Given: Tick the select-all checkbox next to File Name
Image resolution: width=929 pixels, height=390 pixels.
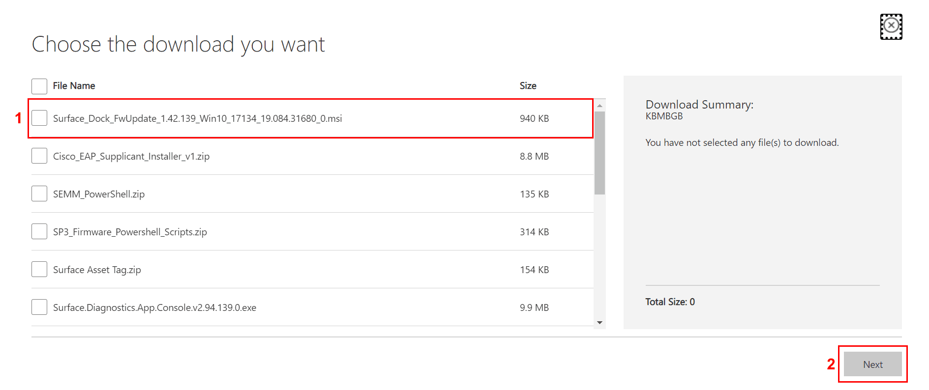Looking at the screenshot, I should pyautogui.click(x=39, y=86).
